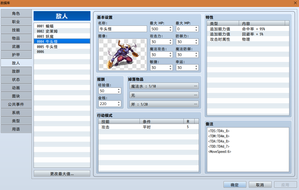The height and width of the screenshot is (190, 299).
Task: Click the 技能 column header in 行动模式
Action: 119,121
